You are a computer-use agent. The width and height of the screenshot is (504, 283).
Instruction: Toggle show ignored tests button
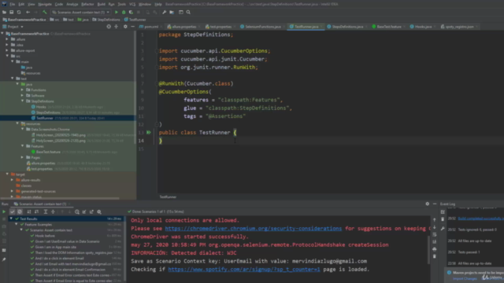20,211
